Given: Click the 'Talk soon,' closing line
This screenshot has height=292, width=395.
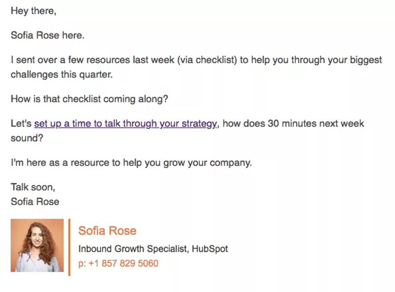Looking at the screenshot, I should tap(33, 188).
